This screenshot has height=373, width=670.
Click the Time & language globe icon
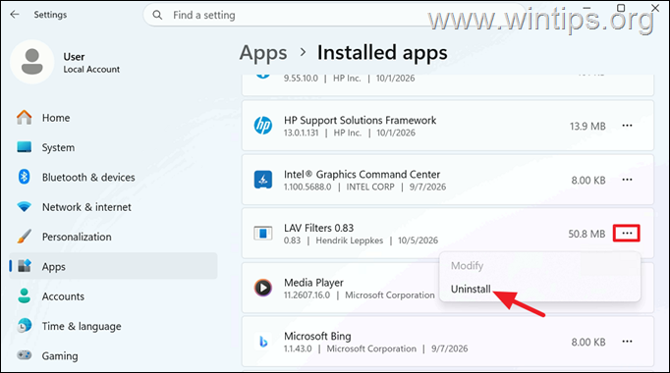click(25, 326)
